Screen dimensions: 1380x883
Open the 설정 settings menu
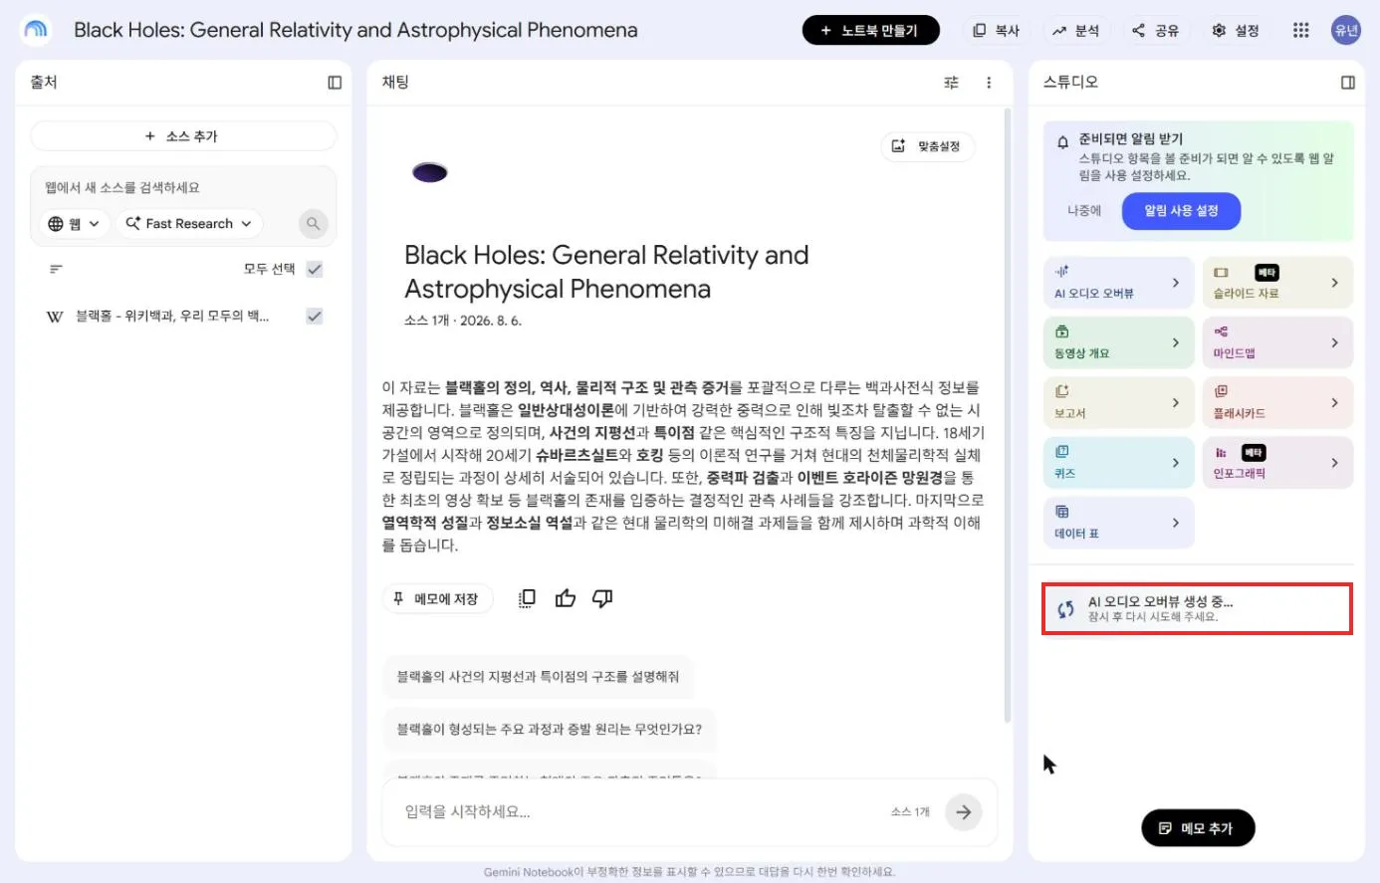[1236, 31]
